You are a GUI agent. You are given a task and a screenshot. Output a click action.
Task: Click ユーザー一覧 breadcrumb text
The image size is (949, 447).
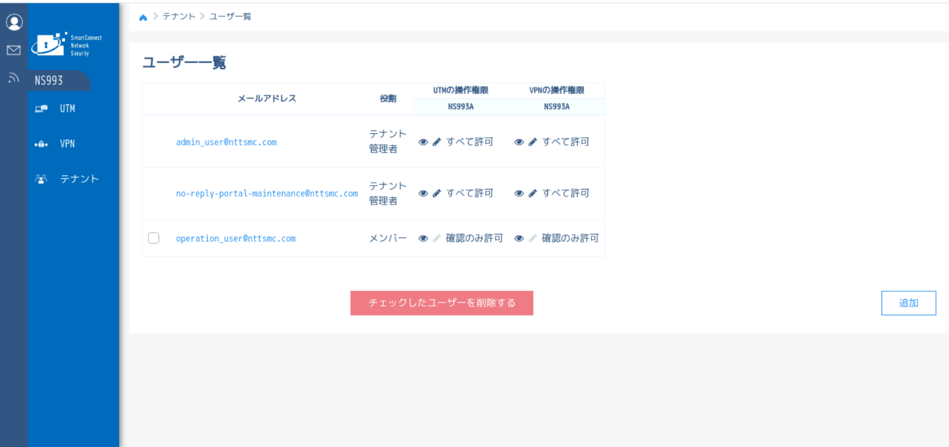tap(231, 17)
